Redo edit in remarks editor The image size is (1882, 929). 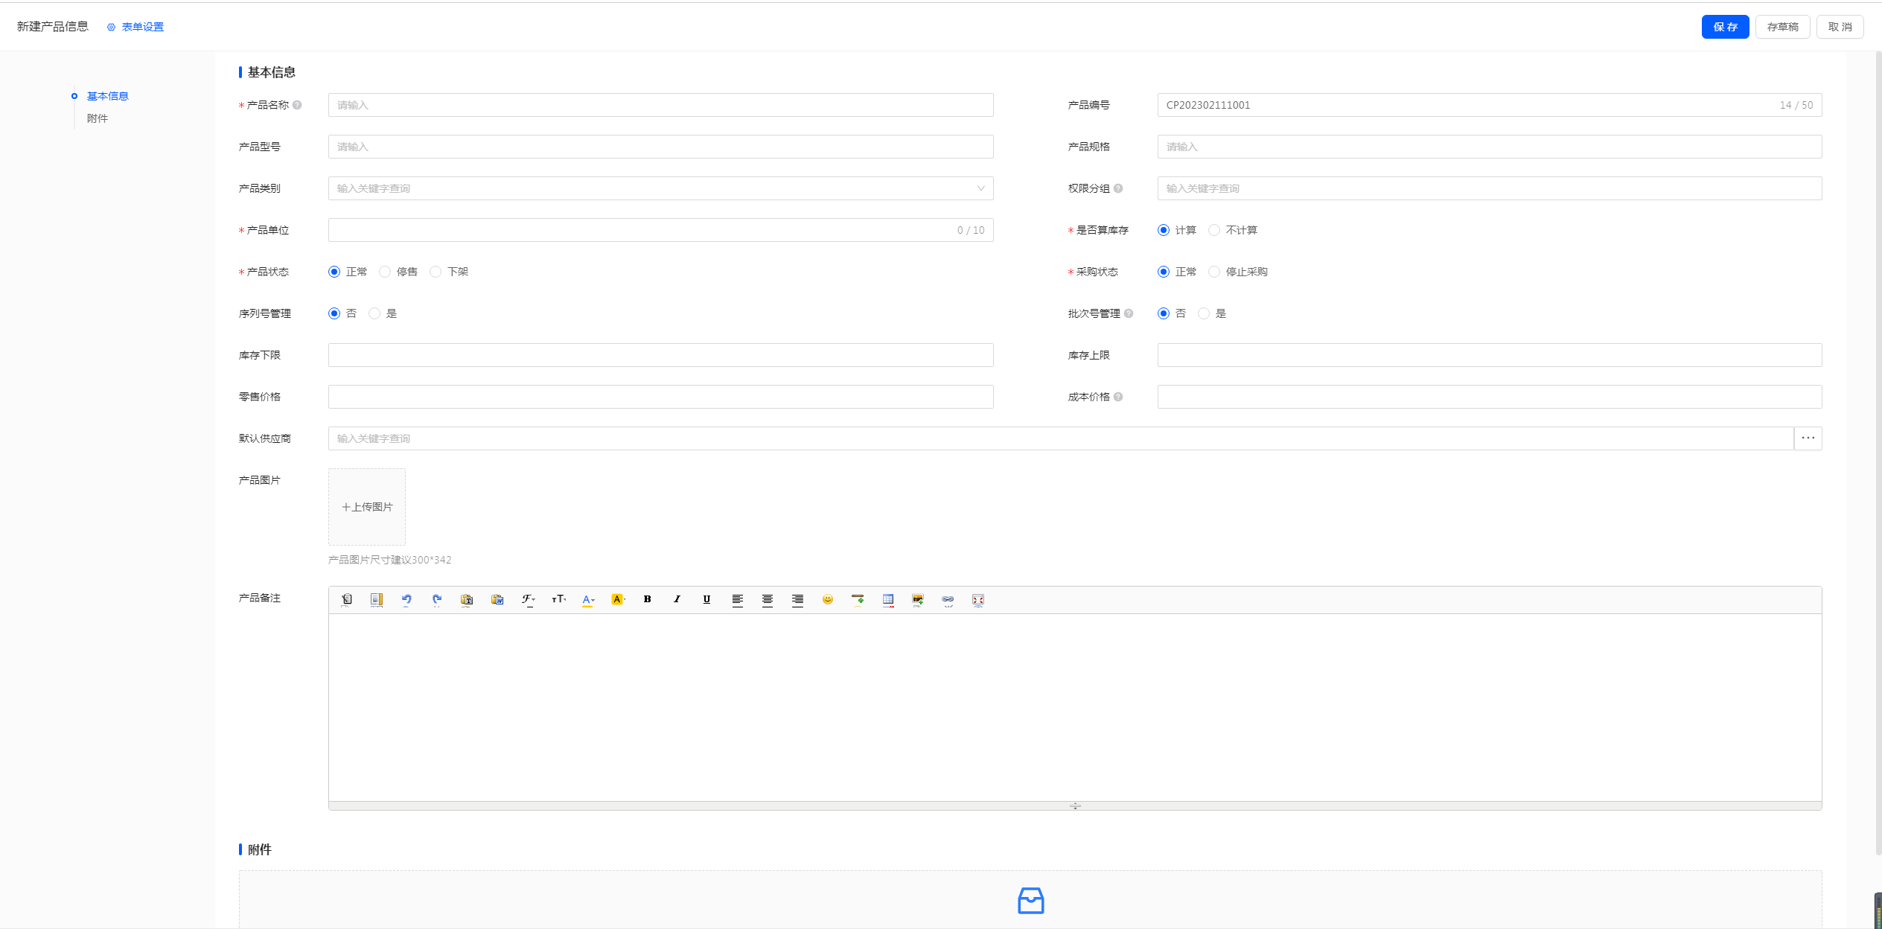(437, 599)
